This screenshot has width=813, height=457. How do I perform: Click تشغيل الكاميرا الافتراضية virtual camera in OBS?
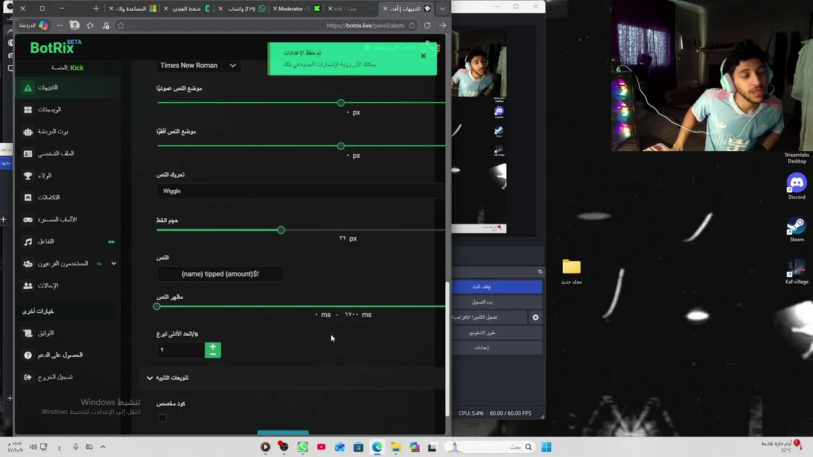[x=489, y=317]
